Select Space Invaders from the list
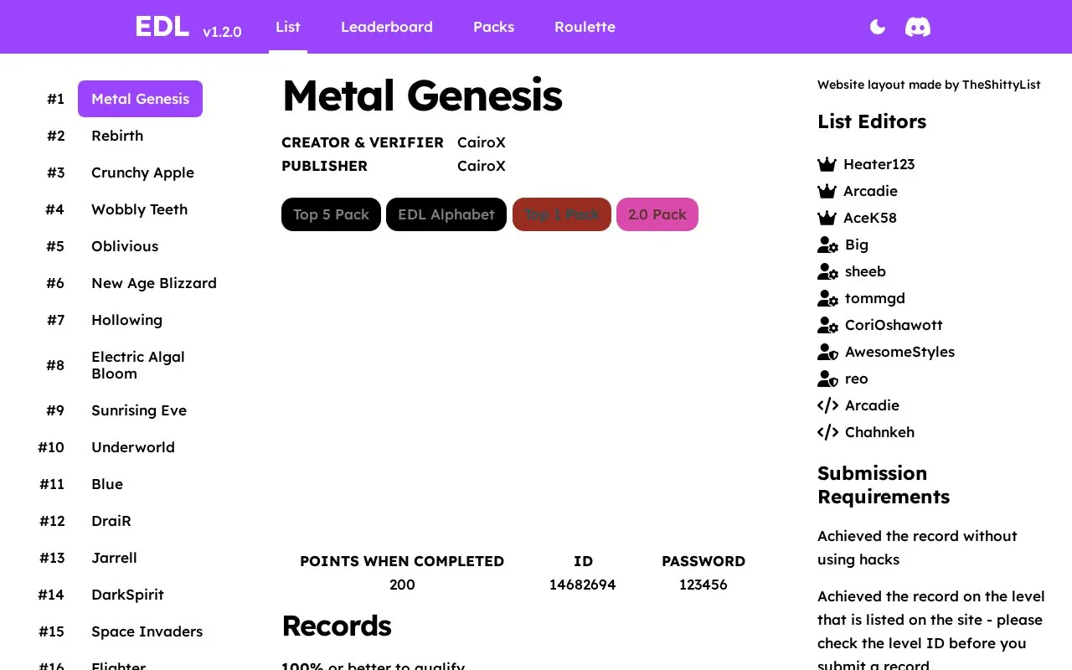The image size is (1072, 670). tap(147, 631)
